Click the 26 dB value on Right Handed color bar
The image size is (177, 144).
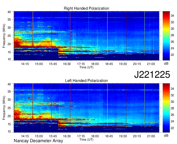[172, 42]
